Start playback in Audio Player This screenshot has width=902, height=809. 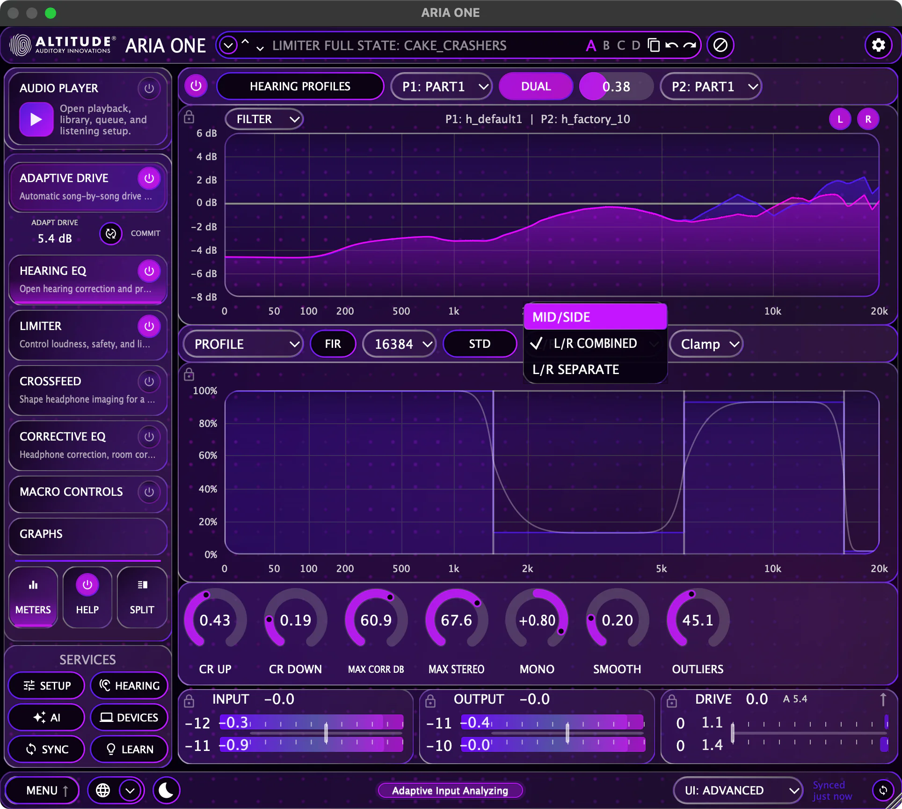coord(36,119)
